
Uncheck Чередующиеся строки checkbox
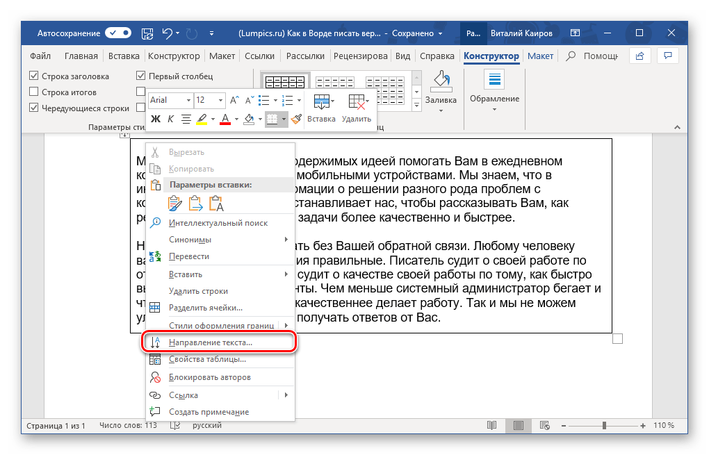click(34, 108)
